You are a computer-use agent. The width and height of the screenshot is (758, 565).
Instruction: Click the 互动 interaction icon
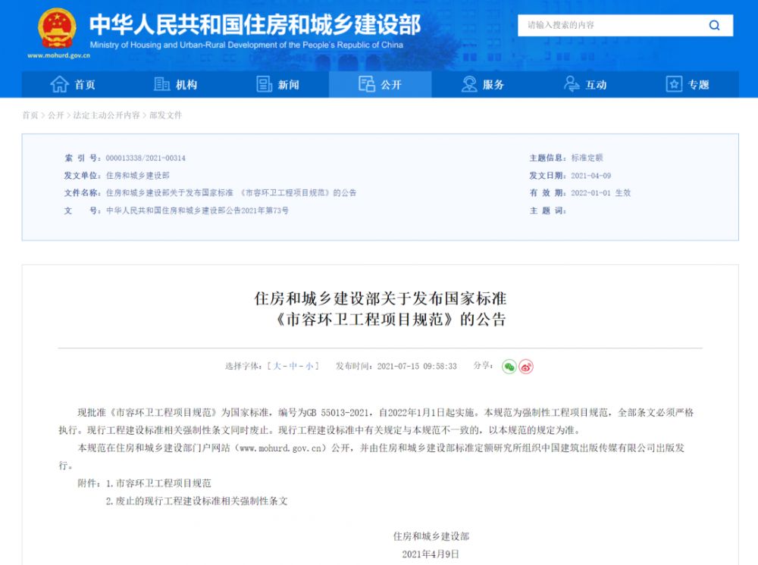click(572, 84)
